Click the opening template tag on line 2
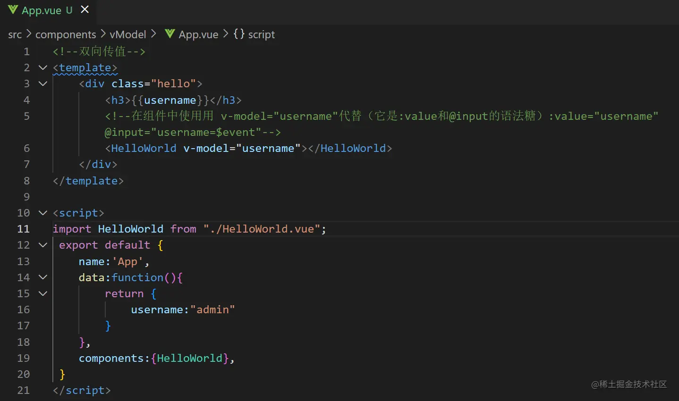The image size is (679, 401). tap(85, 67)
